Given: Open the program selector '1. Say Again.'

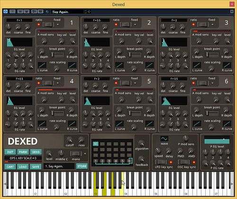Looking at the screenshot, I should coord(59,166).
